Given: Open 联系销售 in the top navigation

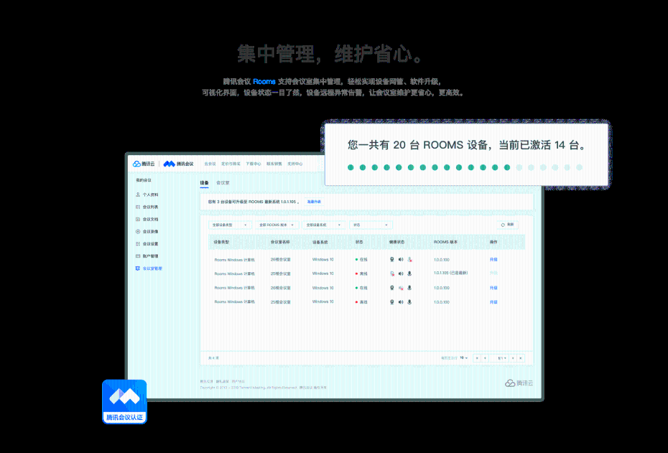Looking at the screenshot, I should [274, 164].
